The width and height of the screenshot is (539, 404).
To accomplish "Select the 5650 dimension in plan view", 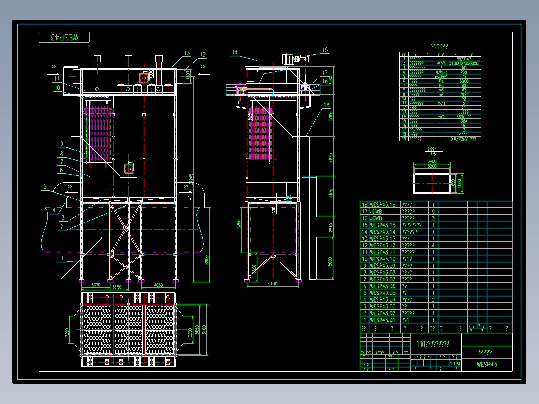I will coord(197,330).
